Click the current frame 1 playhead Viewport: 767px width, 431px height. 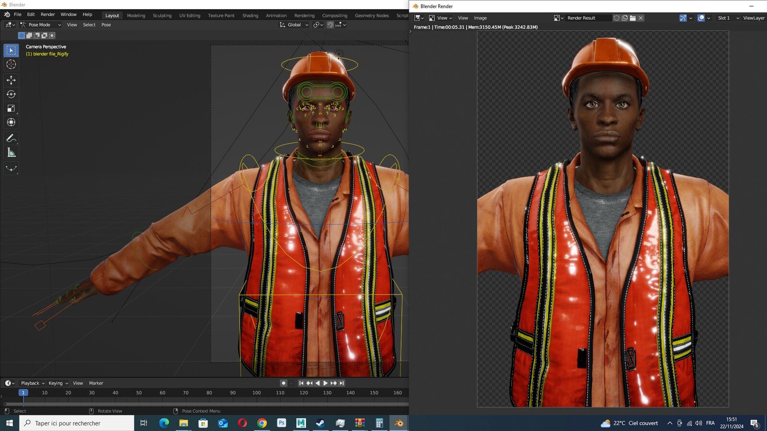point(23,393)
